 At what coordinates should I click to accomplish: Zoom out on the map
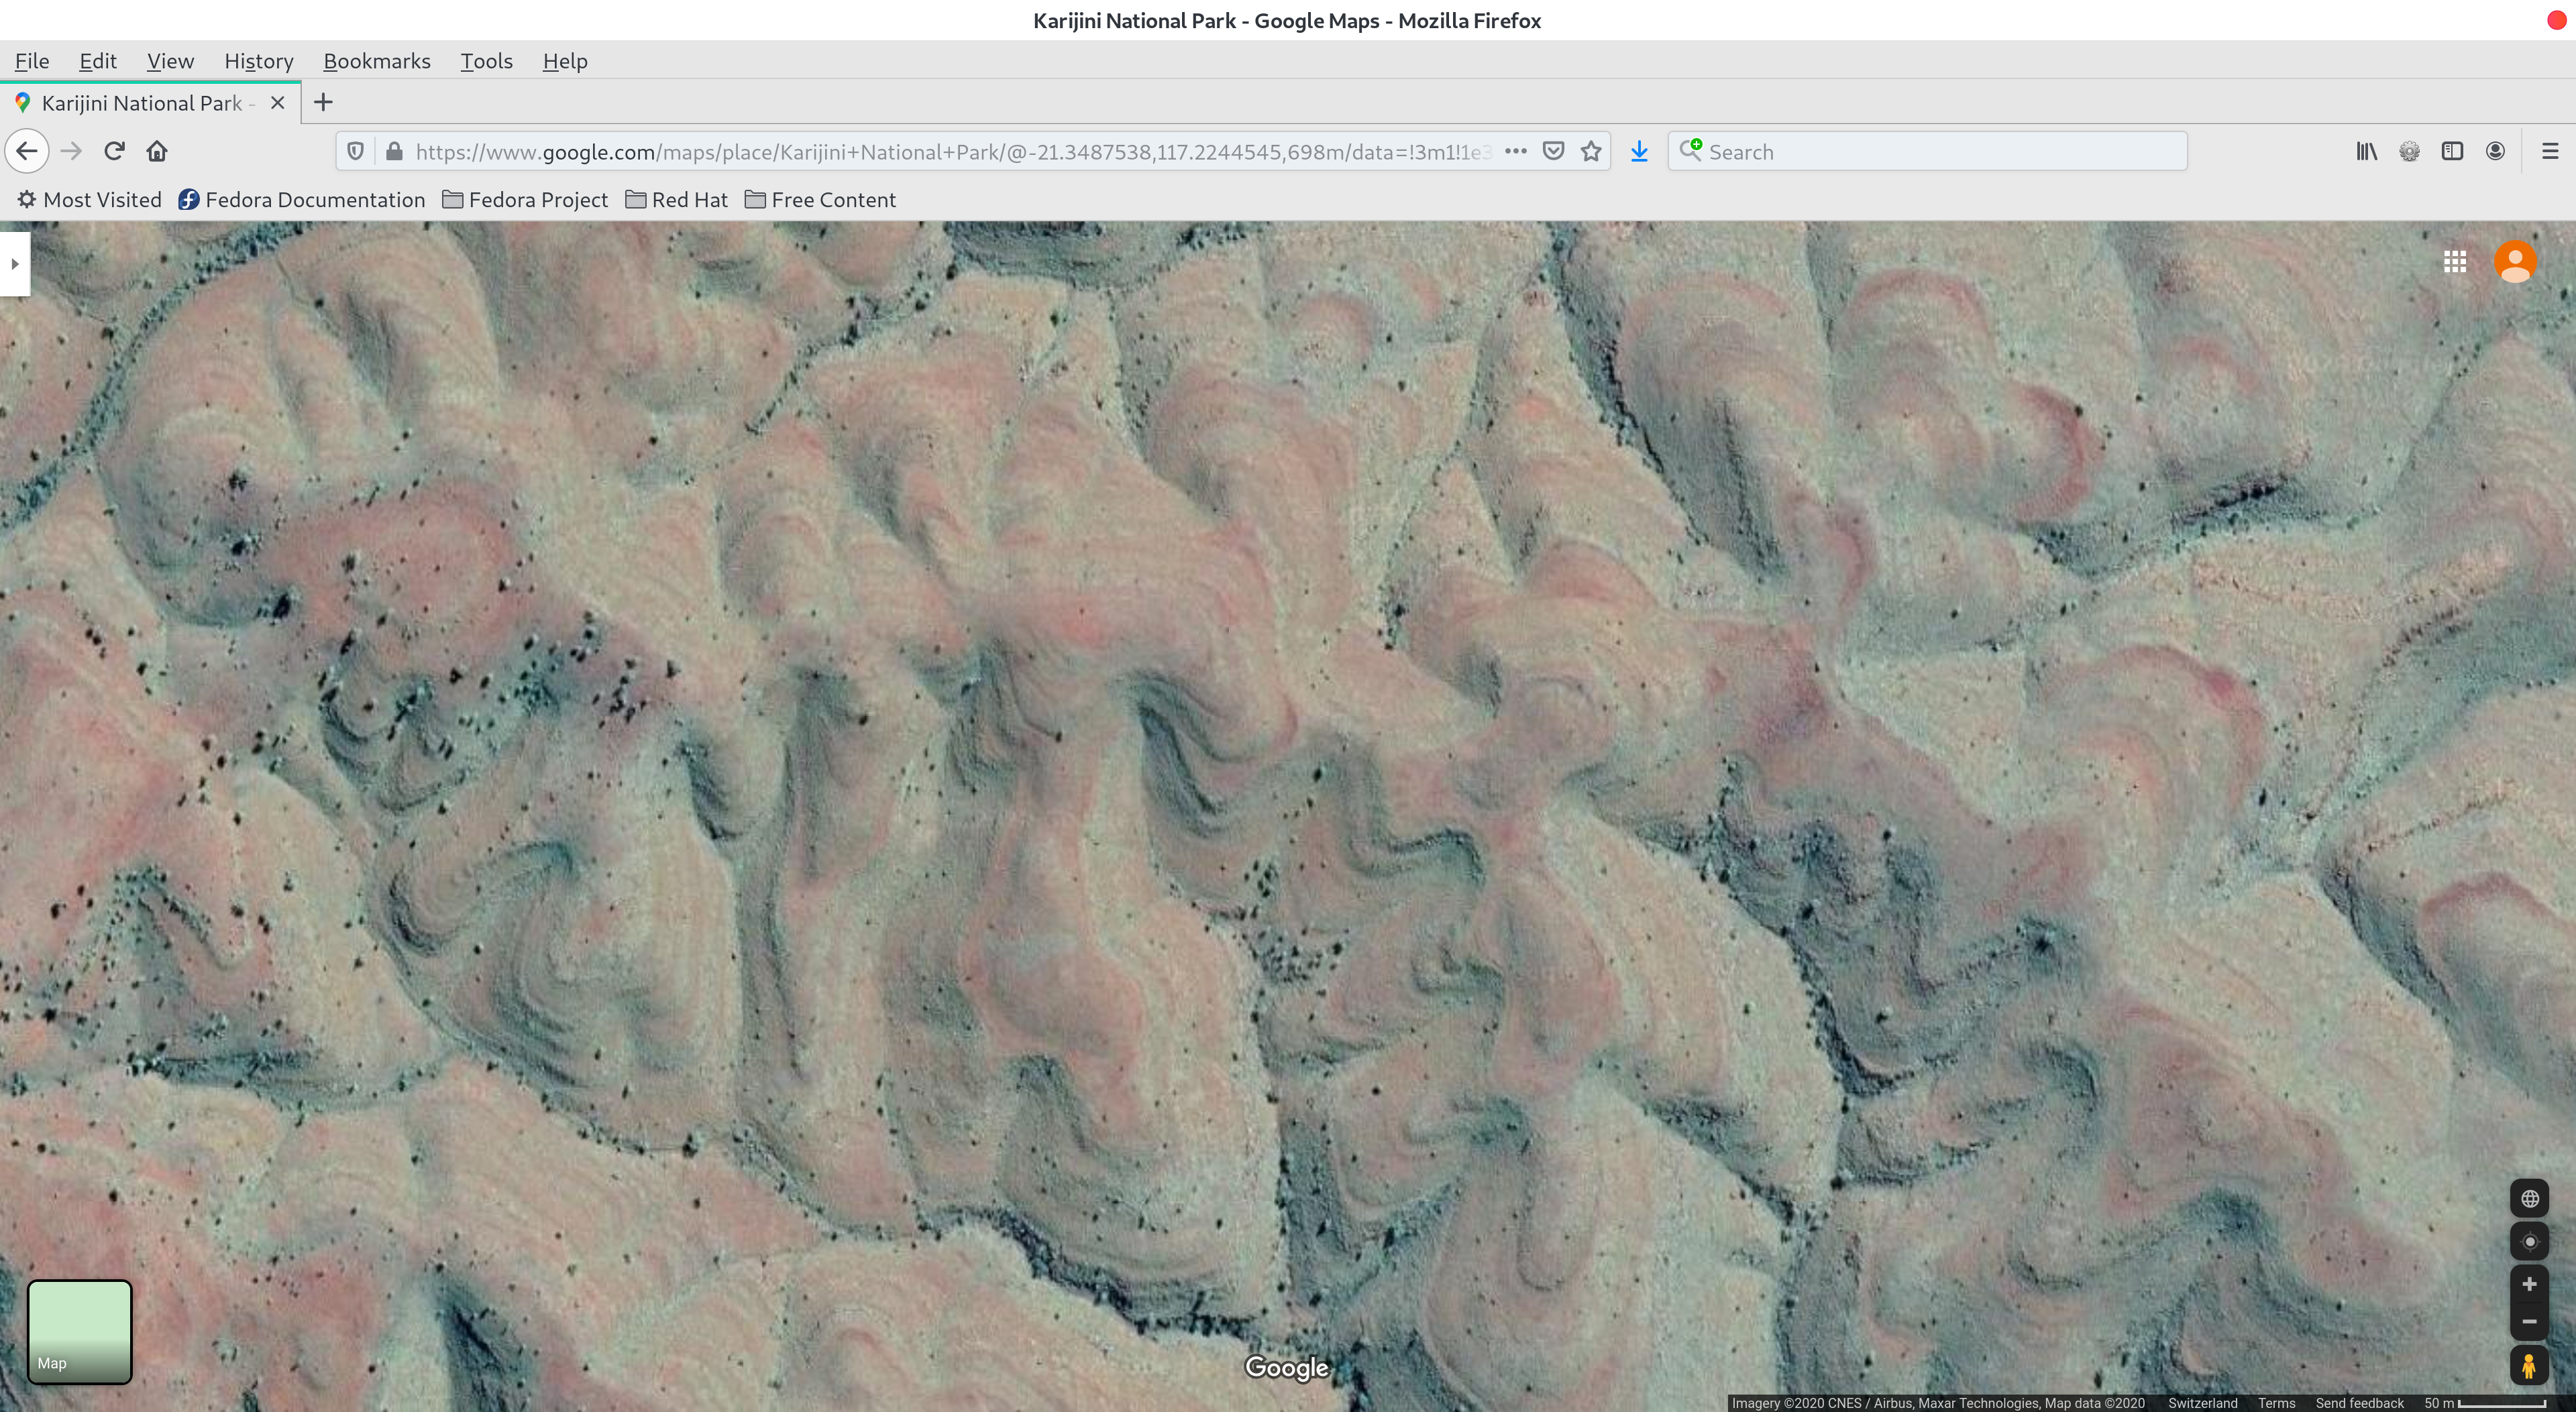click(2529, 1321)
